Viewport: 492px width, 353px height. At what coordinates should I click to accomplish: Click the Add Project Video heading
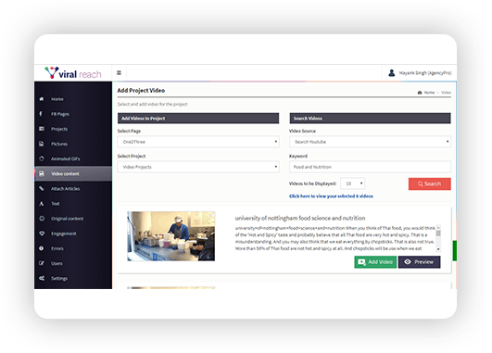(x=141, y=91)
